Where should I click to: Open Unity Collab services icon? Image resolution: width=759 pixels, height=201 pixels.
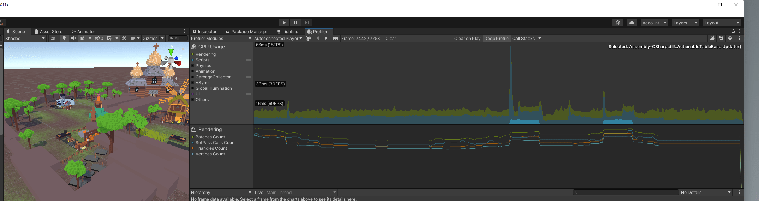(617, 23)
